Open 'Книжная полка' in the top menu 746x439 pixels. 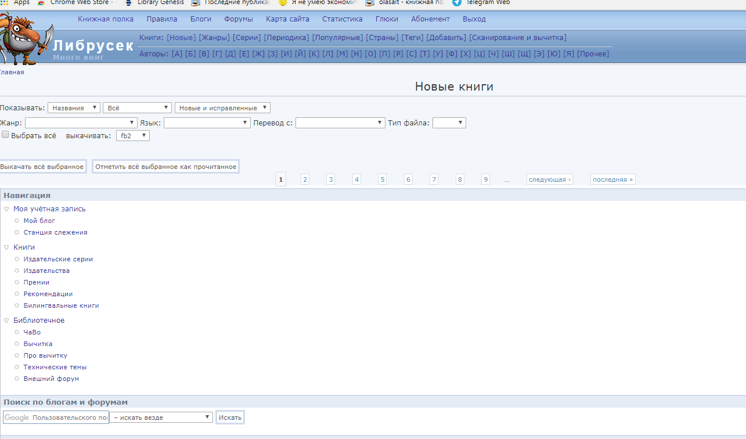[106, 19]
